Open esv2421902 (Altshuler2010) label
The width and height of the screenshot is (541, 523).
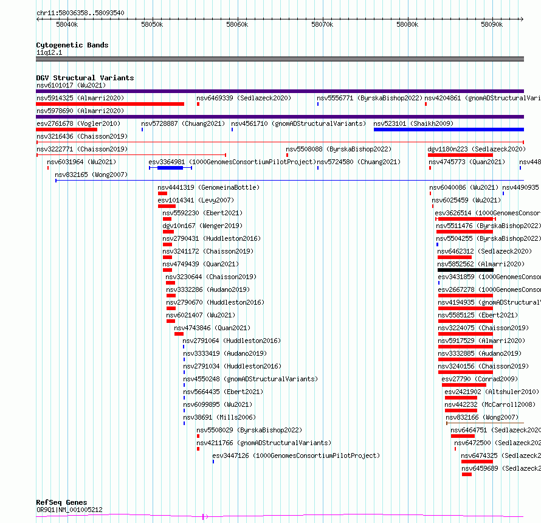click(492, 392)
